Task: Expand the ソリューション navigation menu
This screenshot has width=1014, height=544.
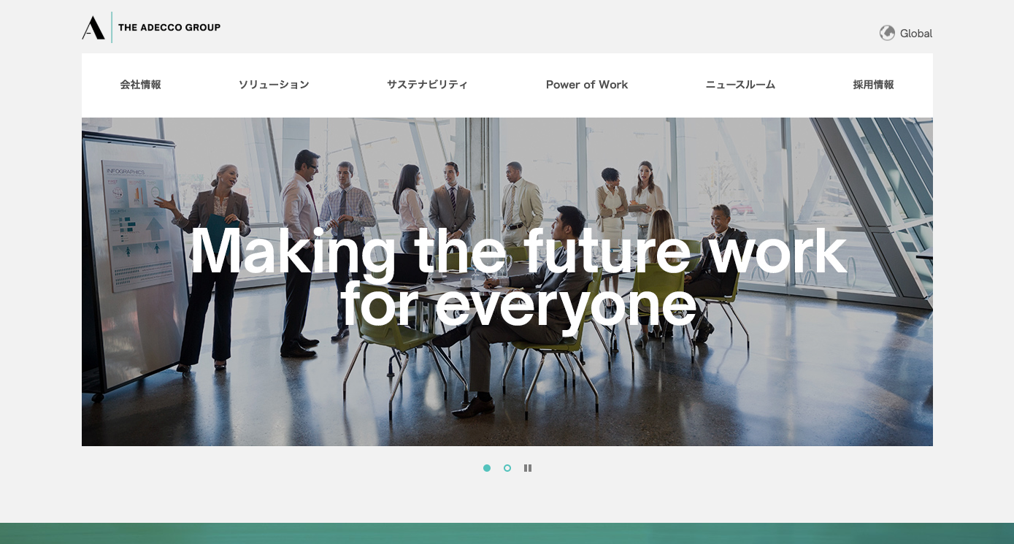Action: (x=274, y=85)
